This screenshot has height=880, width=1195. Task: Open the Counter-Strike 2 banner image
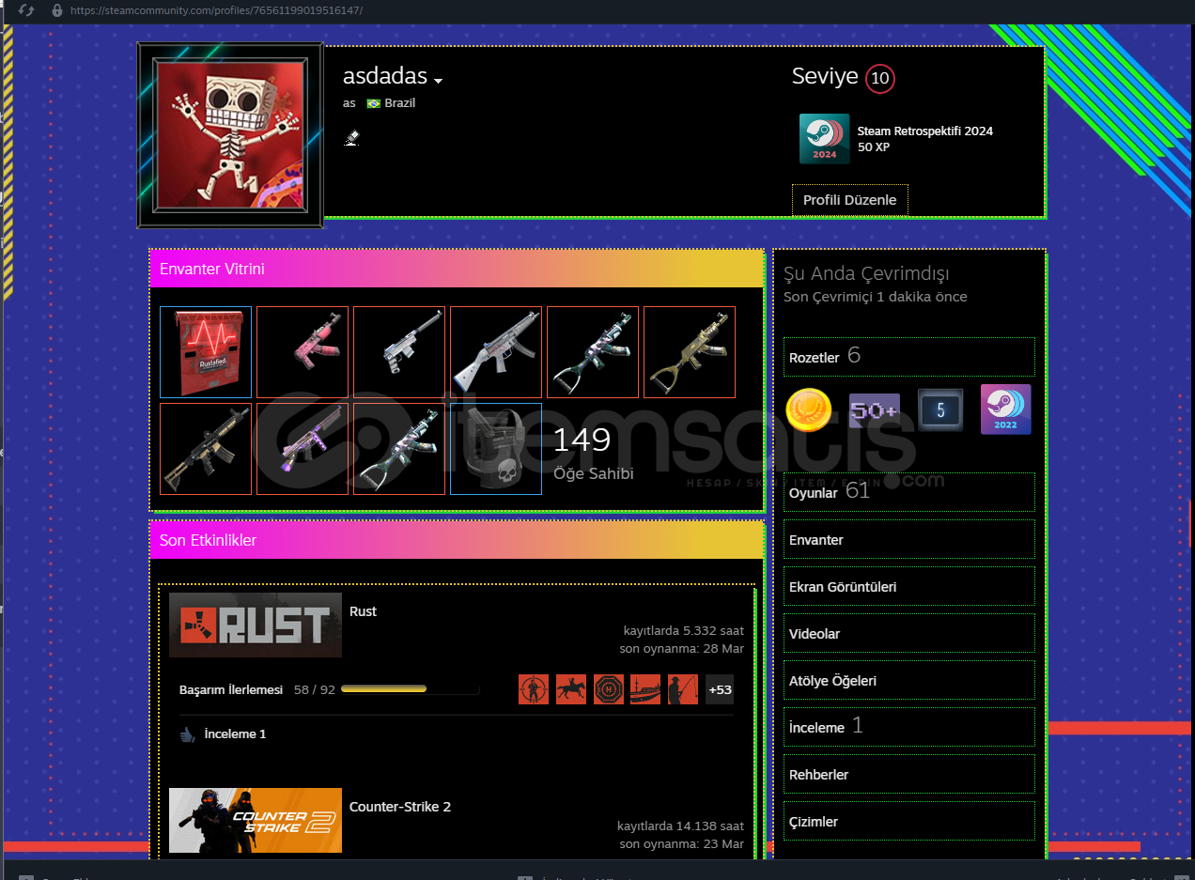(x=256, y=820)
